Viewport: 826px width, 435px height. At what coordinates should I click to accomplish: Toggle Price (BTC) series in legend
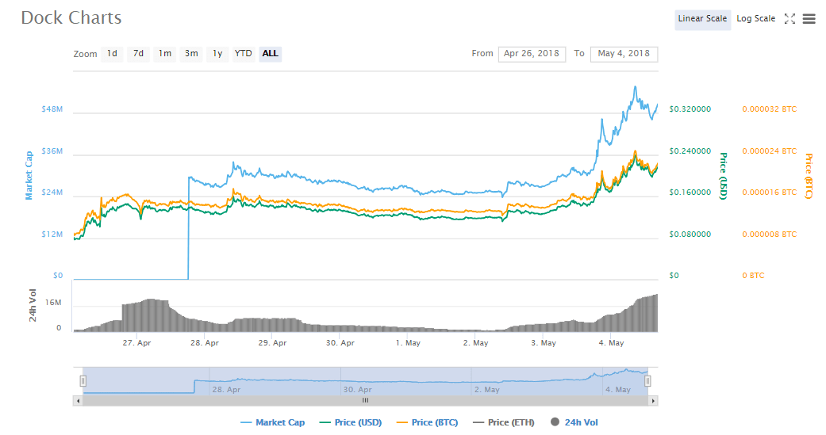click(x=427, y=422)
